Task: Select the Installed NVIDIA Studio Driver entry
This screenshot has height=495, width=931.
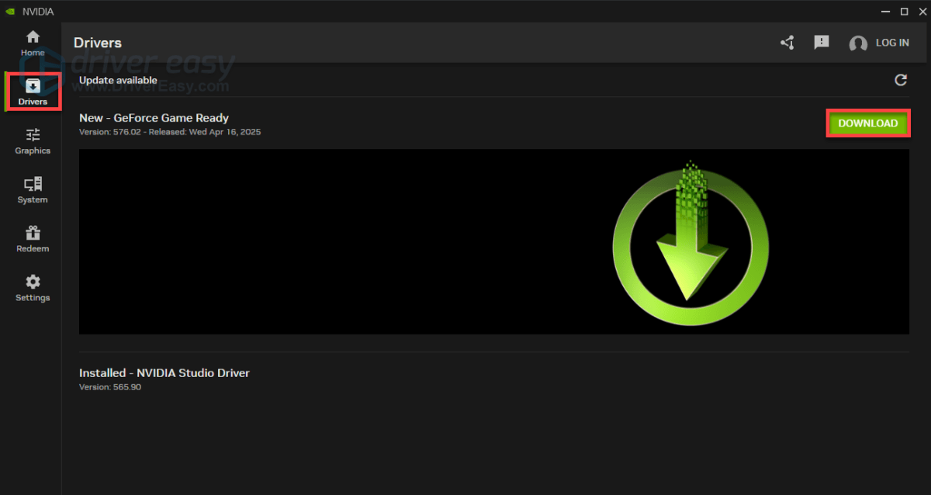Action: point(164,373)
